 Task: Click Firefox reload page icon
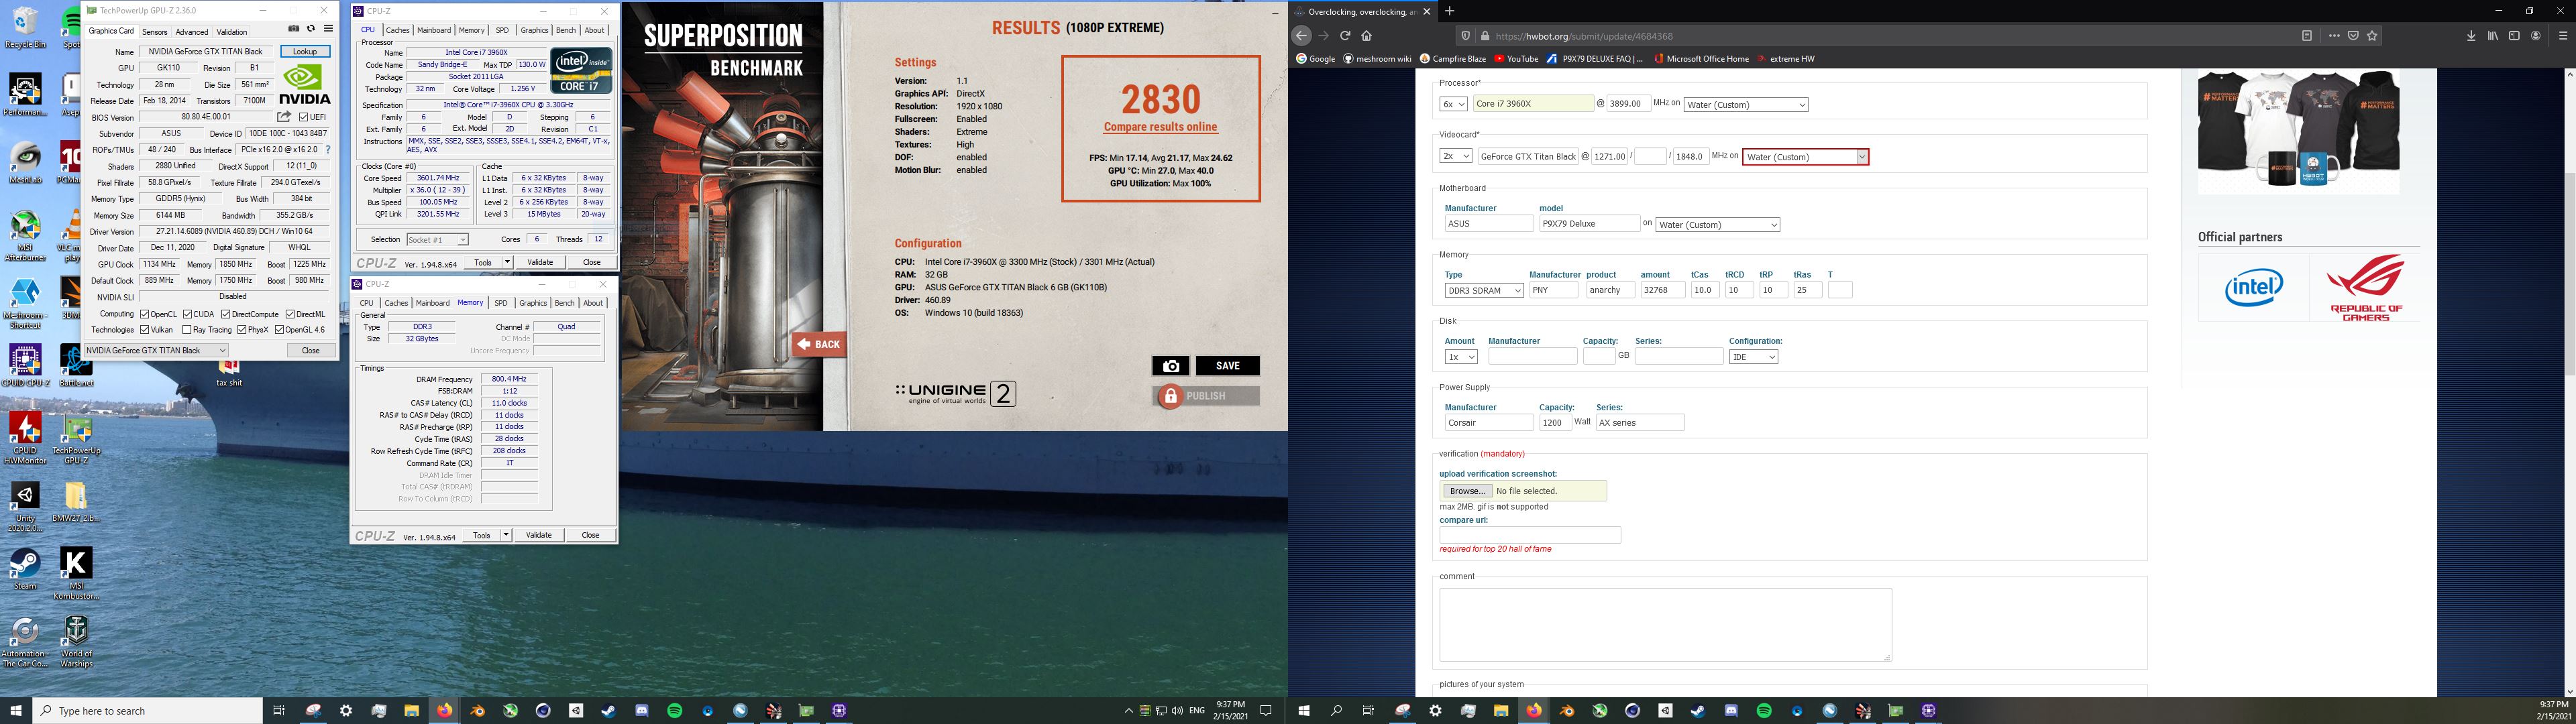[x=1345, y=36]
